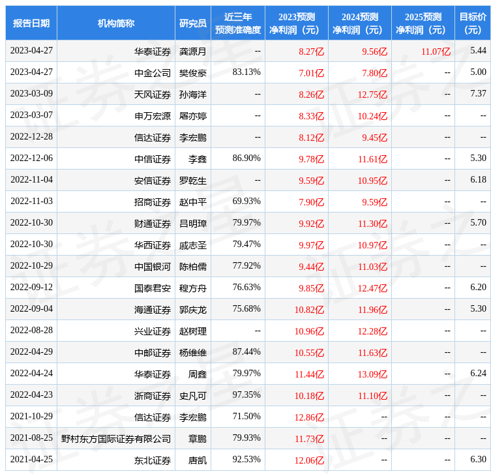The width and height of the screenshot is (491, 476).
Task: Select the 12.47亿 forecast value
Action: click(x=372, y=288)
